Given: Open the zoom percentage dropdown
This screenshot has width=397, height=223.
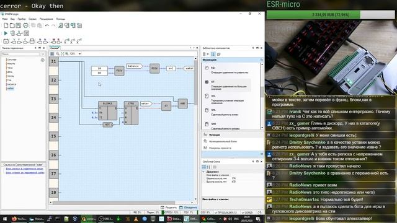Looking at the screenshot, I should 80,54.
